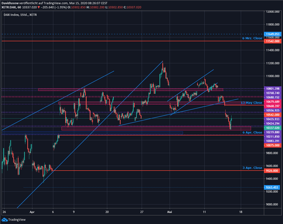Click the '18' date on the time axis

[x=240, y=212]
